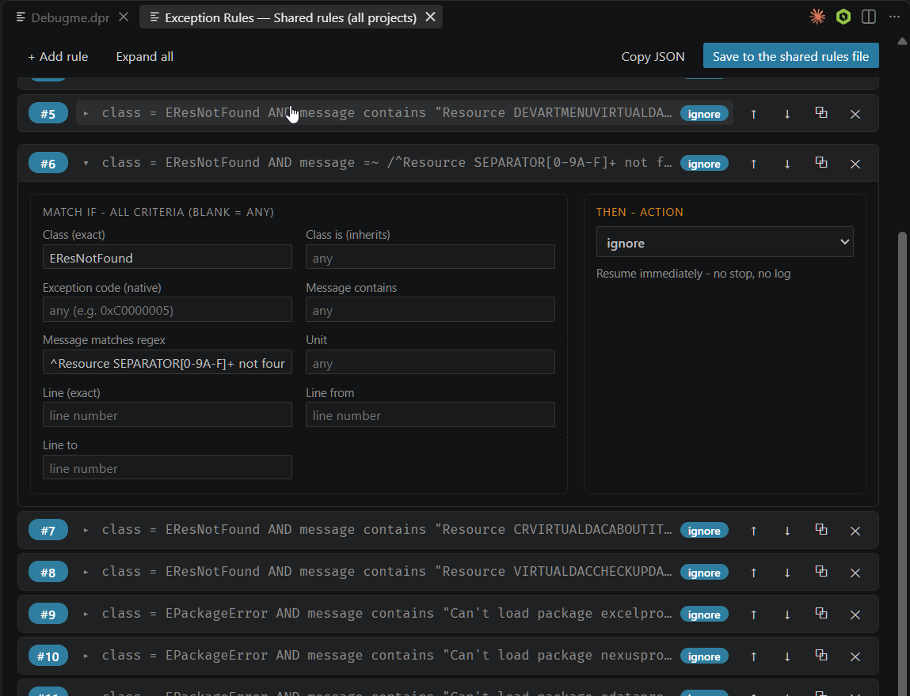Viewport: 910px width, 696px height.
Task: Focus the Class is (inherits) field
Action: coord(430,257)
